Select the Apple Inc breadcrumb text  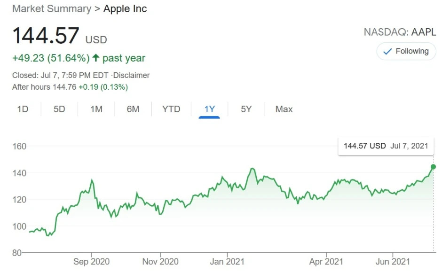(x=125, y=8)
